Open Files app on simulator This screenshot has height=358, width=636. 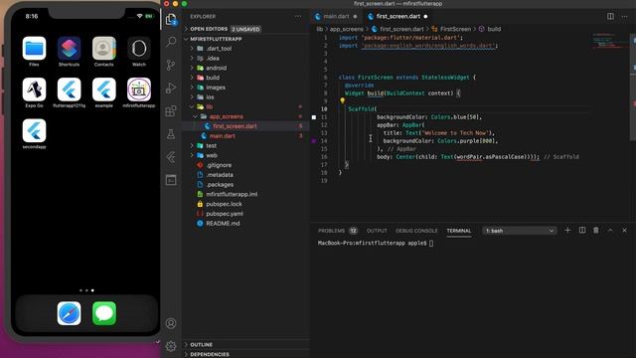pyautogui.click(x=34, y=52)
